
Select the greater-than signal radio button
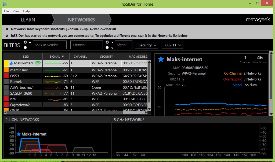[x=107, y=42]
